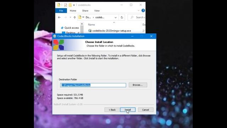Cancel the Code::Blocks installation
The image size is (227, 128).
point(145,110)
